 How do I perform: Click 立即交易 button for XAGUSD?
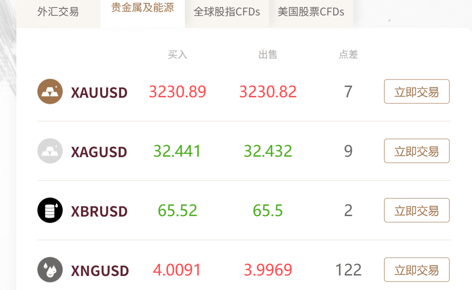pos(417,151)
